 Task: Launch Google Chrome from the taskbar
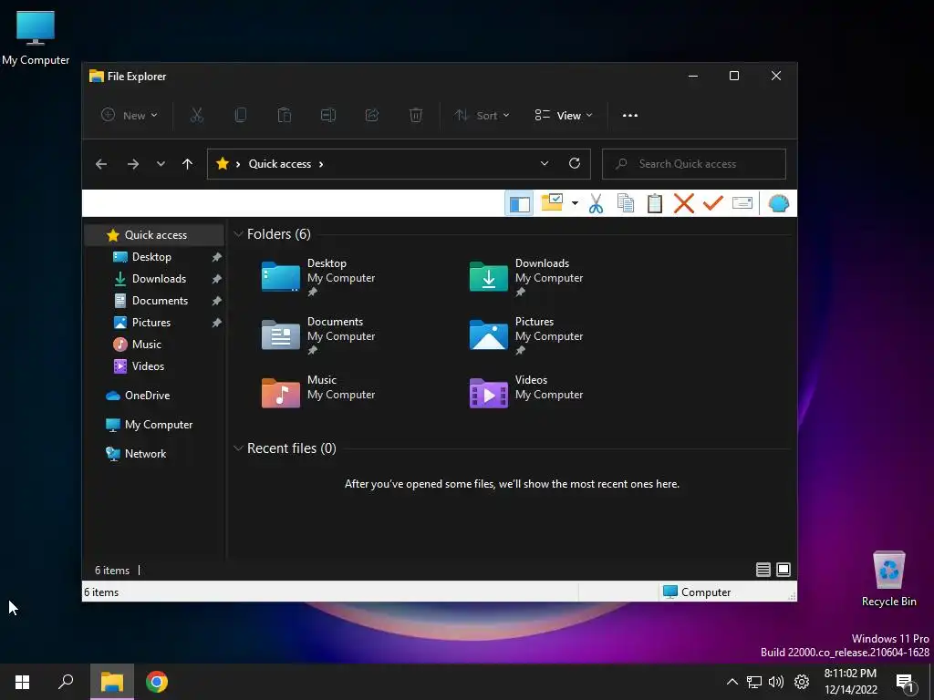click(x=157, y=682)
